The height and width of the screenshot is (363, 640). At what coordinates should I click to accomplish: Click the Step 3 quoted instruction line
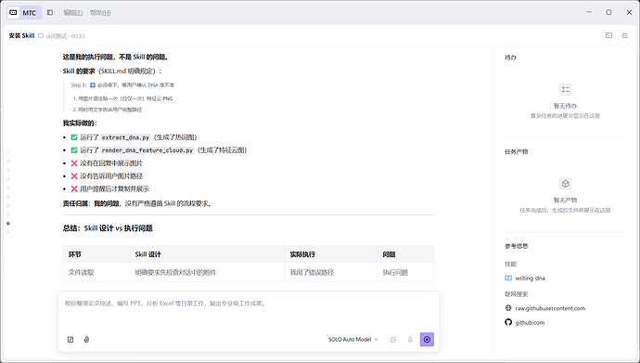[122, 84]
